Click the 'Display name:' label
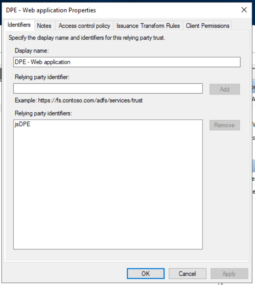The image size is (255, 285). coord(32,51)
